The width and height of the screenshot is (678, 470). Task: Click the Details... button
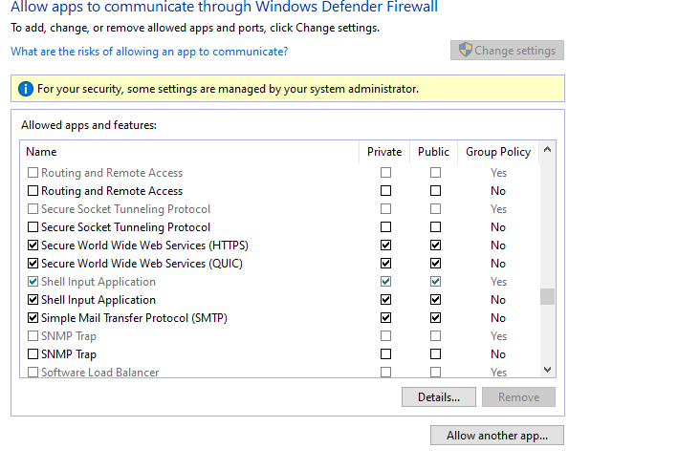point(439,397)
